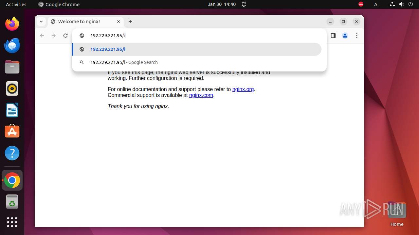
Task: Follow the nginx.org link
Action: (243, 89)
